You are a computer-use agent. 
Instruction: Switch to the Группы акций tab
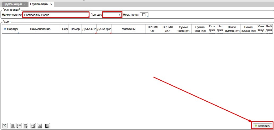12,5
